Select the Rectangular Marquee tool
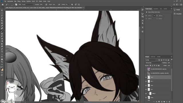The height and width of the screenshot is (103, 183). [x=2, y=13]
